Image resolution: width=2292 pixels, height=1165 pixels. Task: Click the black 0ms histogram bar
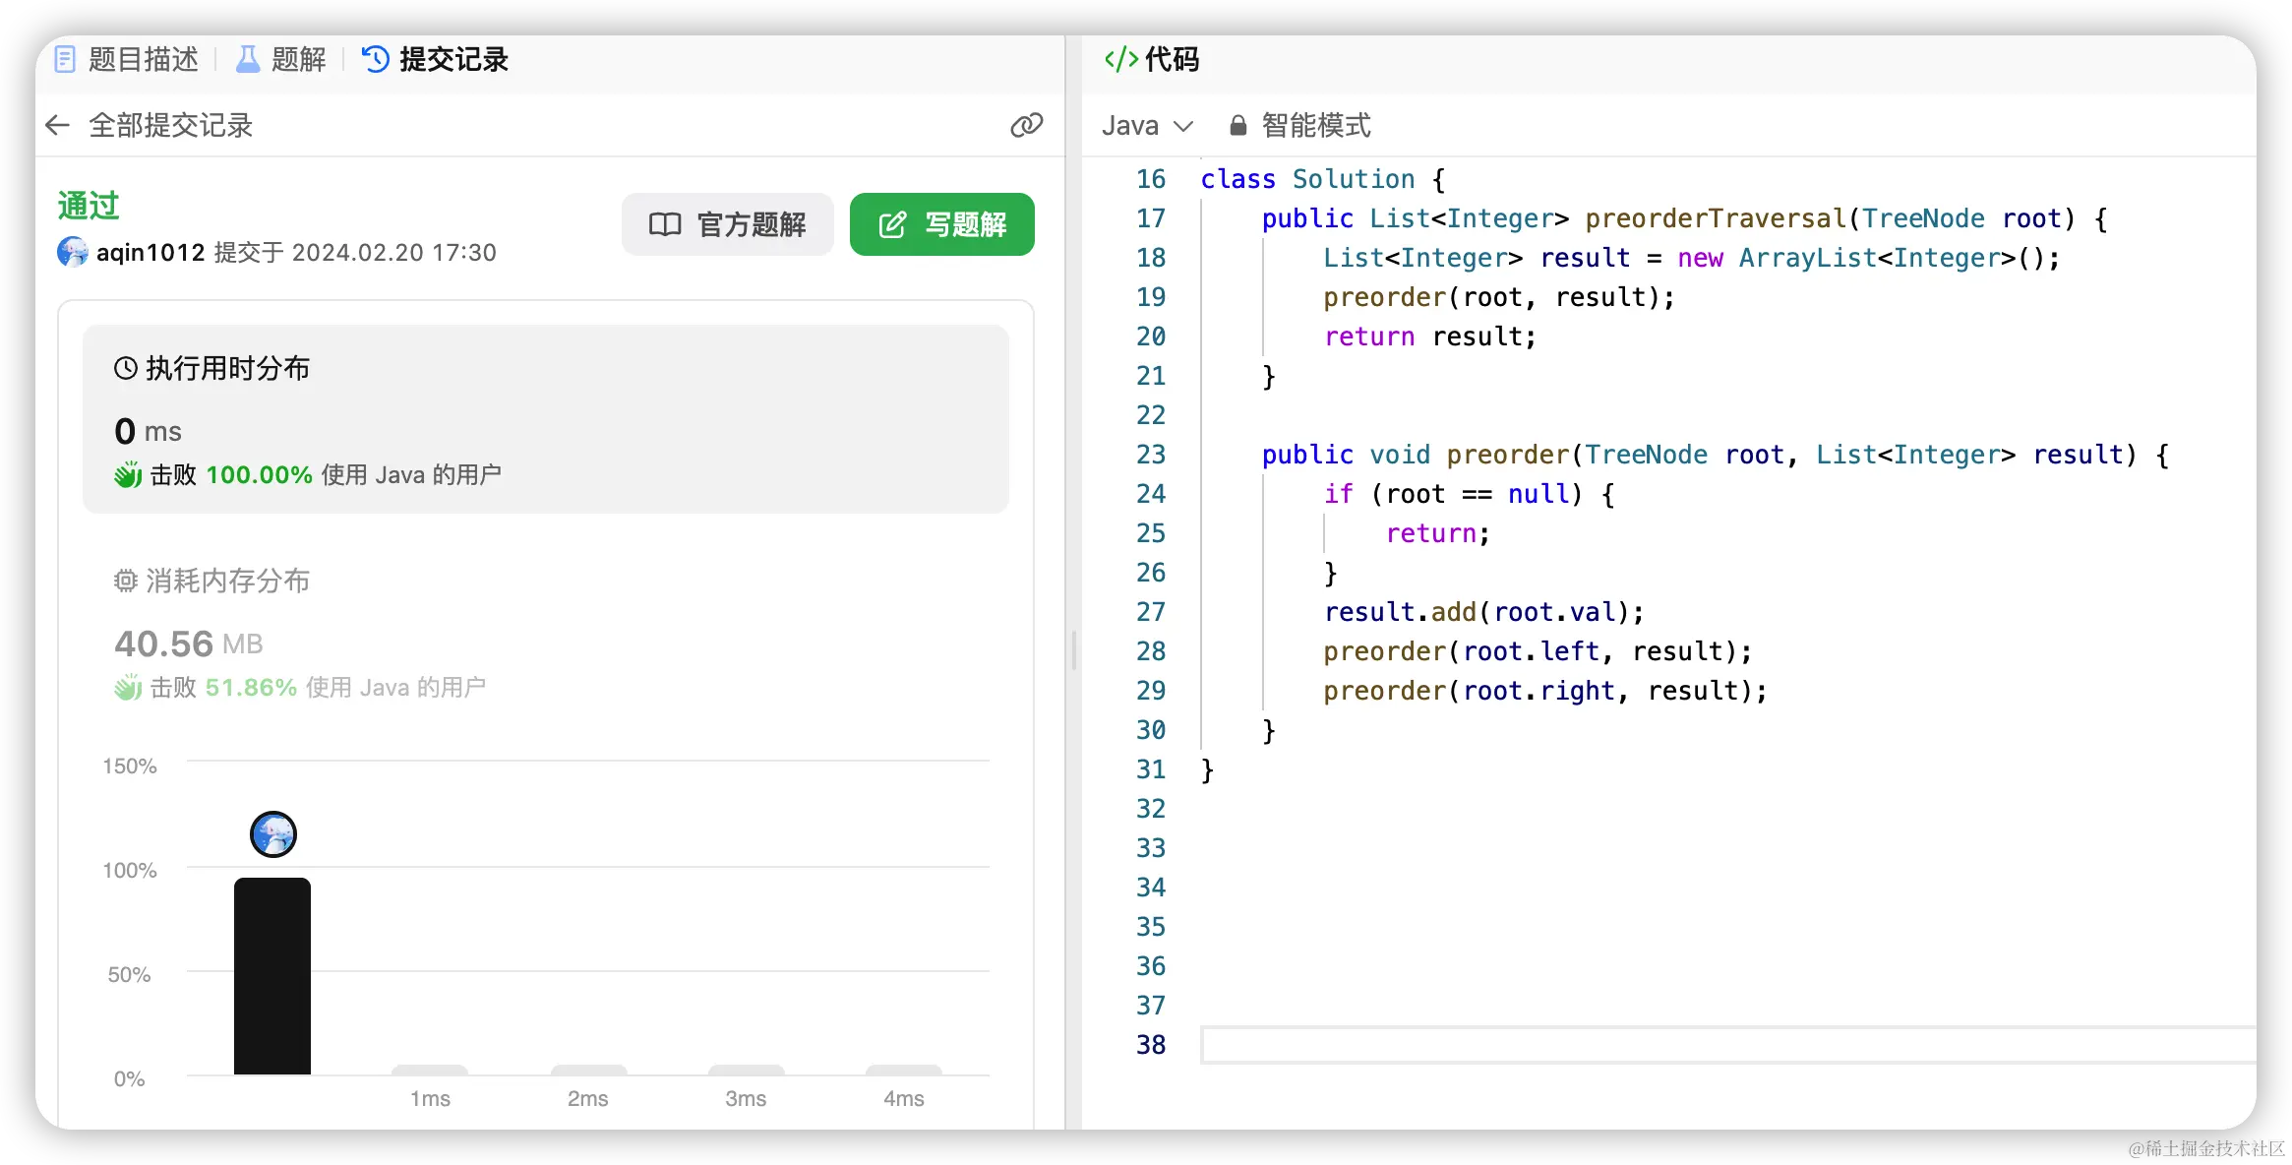tap(272, 974)
